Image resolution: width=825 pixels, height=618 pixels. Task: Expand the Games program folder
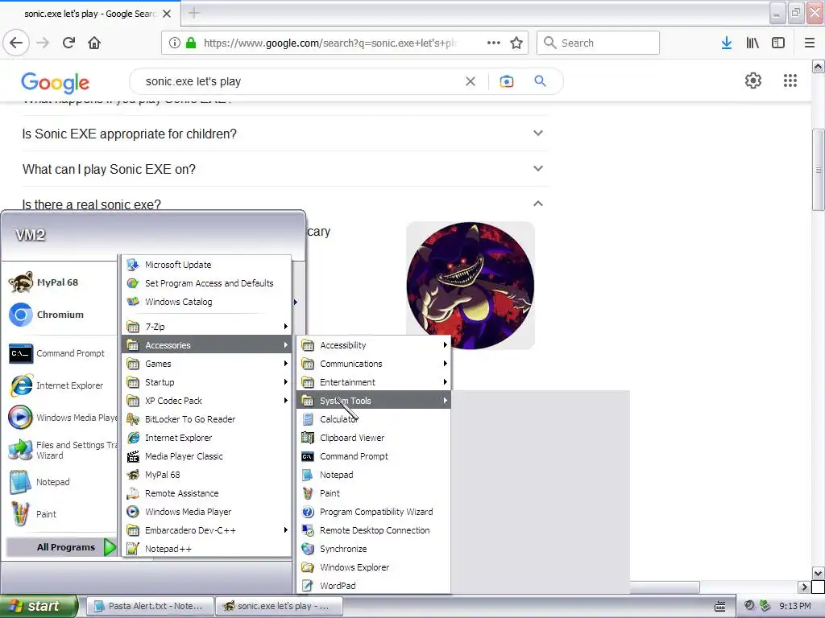[207, 364]
